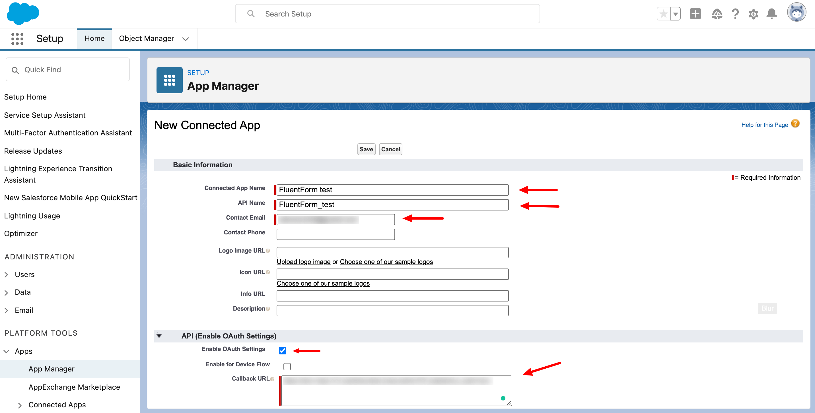Switch to the Home tab
This screenshot has height=413, width=815.
[x=94, y=39]
